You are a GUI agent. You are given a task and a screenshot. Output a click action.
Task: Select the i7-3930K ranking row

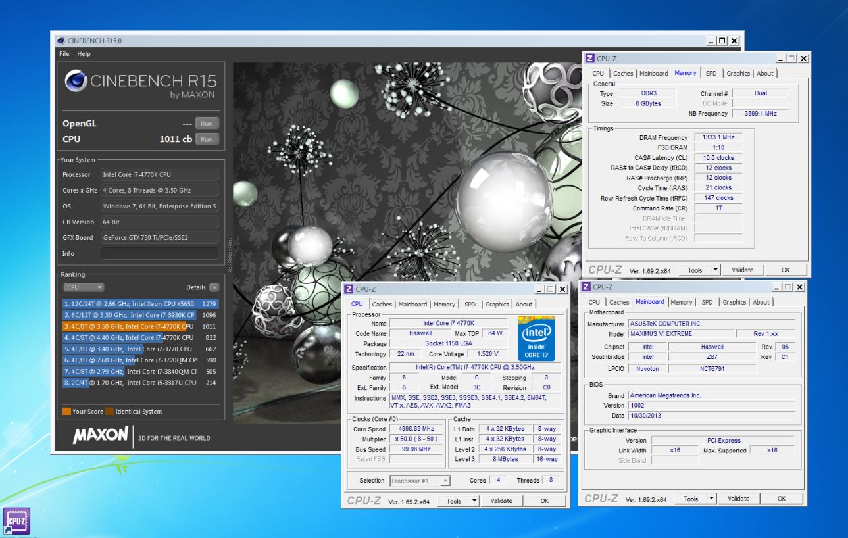point(140,315)
